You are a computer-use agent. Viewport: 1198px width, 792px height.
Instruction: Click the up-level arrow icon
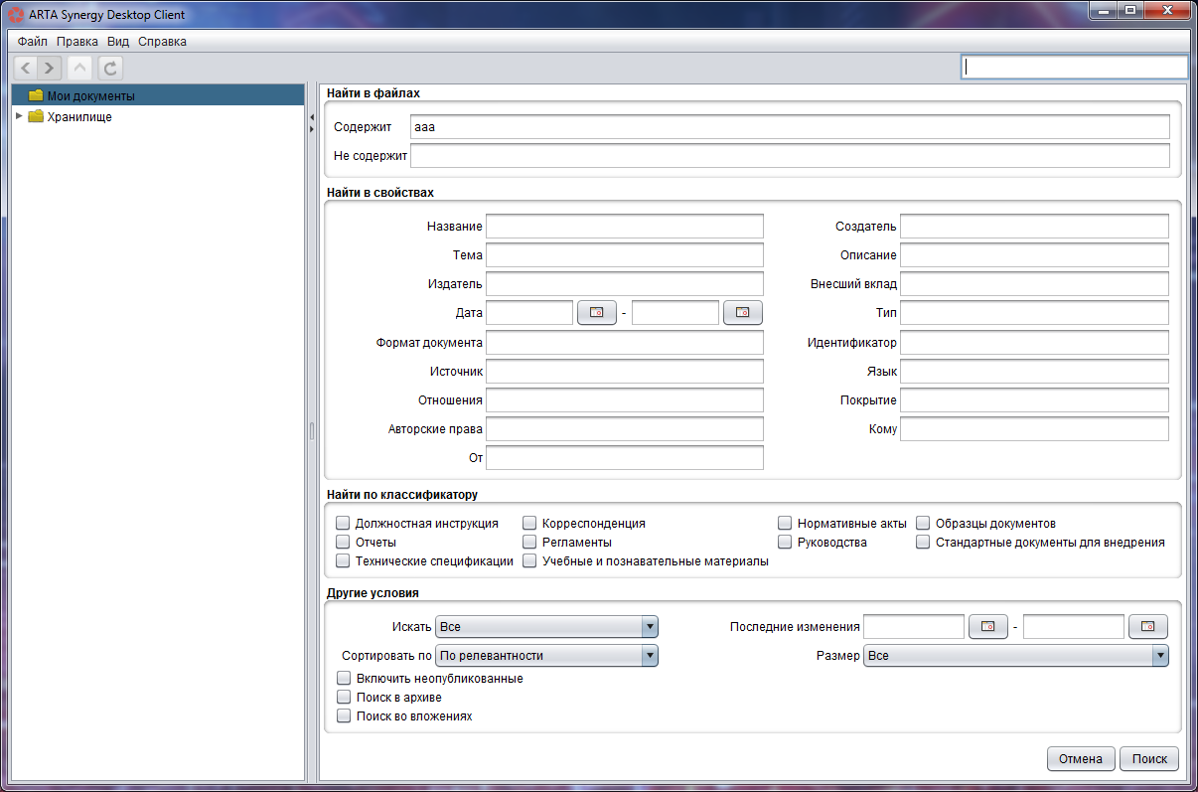80,68
